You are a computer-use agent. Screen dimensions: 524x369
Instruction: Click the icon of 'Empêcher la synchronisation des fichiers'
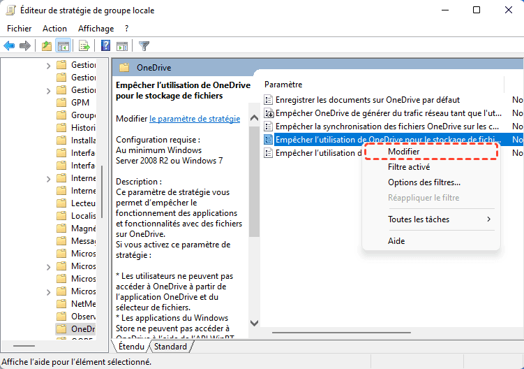point(268,126)
